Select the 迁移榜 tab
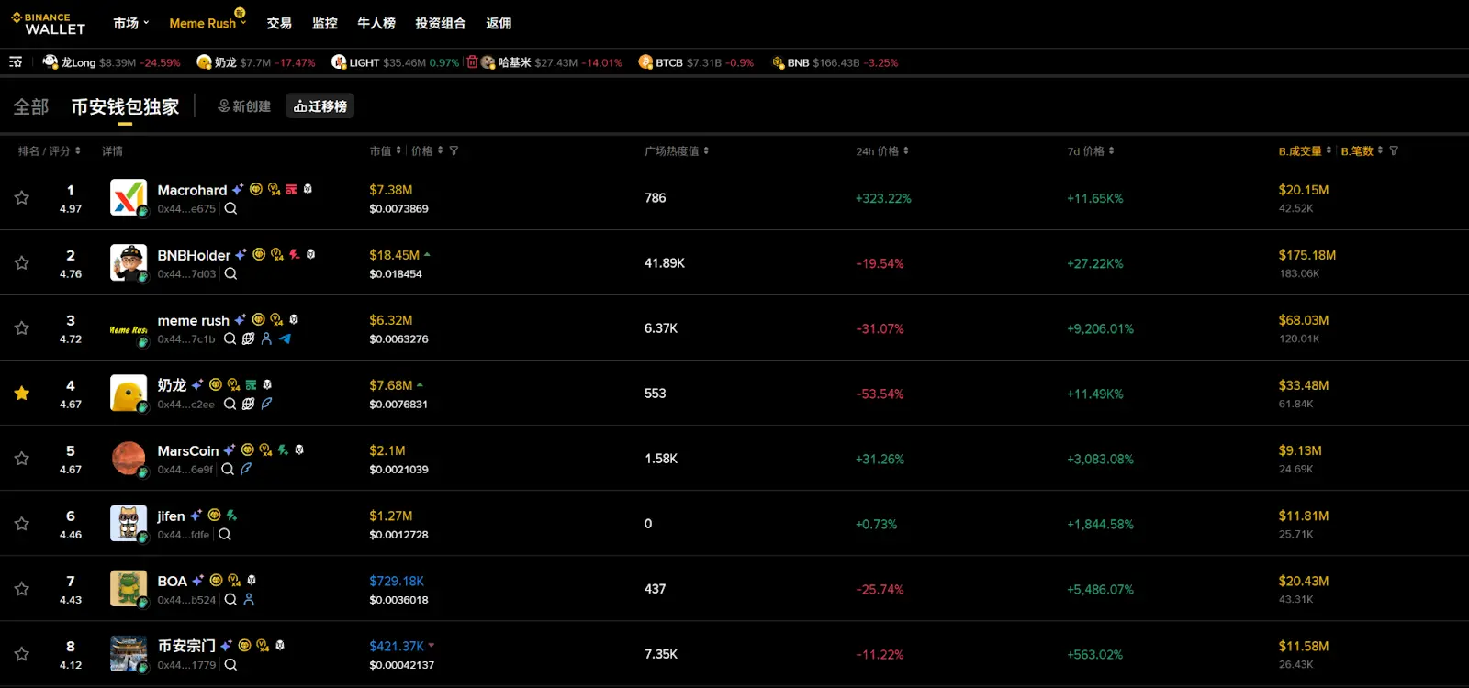This screenshot has width=1469, height=688. [x=320, y=106]
